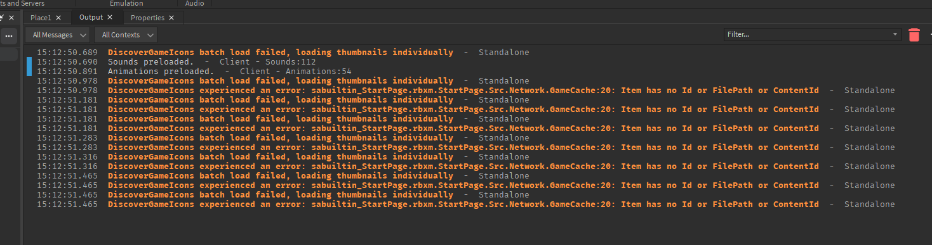The image size is (932, 245).
Task: Click 'Client - Animations:54' source link
Action: pyautogui.click(x=295, y=72)
